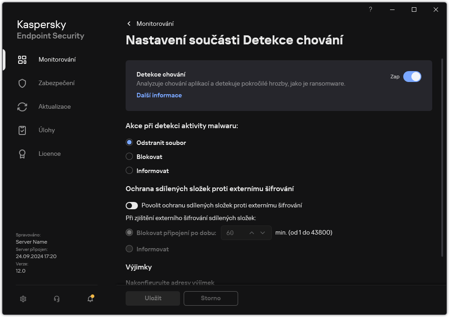Choose Informovat as malware detection action

[x=129, y=171]
